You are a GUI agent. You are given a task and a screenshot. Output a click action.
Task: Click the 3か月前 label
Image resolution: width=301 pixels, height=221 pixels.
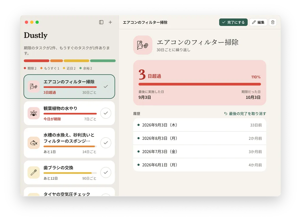(255, 152)
